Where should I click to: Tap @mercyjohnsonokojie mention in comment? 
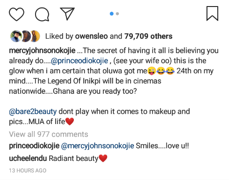[x=98, y=146]
